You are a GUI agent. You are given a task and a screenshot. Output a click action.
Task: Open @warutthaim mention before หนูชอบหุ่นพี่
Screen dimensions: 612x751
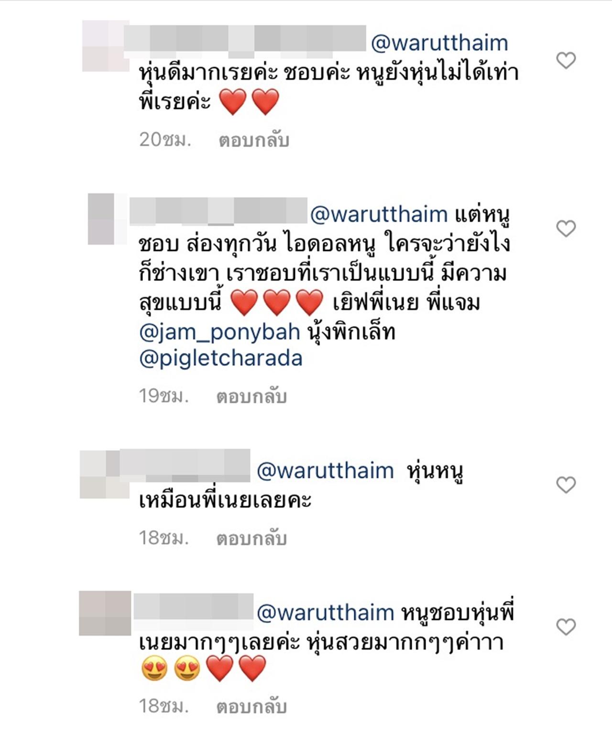click(x=325, y=613)
